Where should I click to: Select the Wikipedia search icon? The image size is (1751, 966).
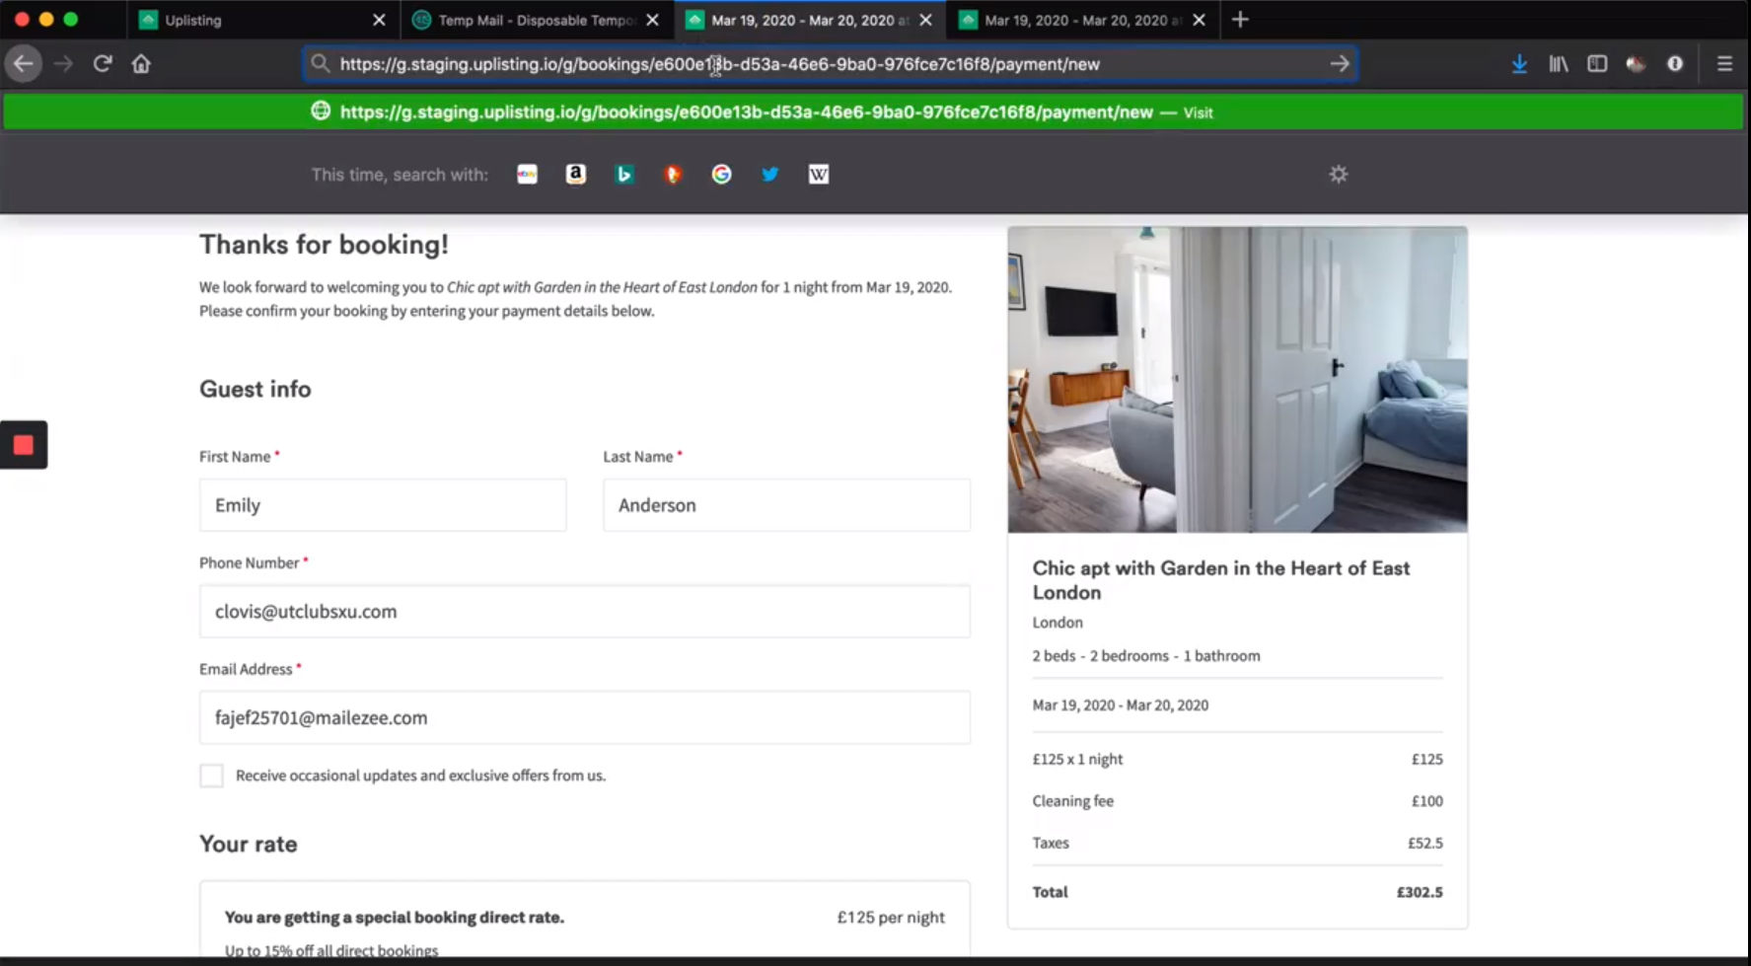(819, 175)
